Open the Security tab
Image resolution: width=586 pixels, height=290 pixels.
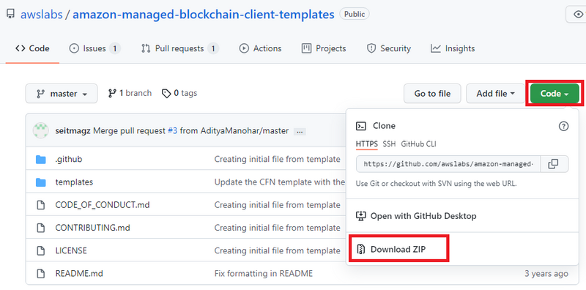pyautogui.click(x=389, y=48)
